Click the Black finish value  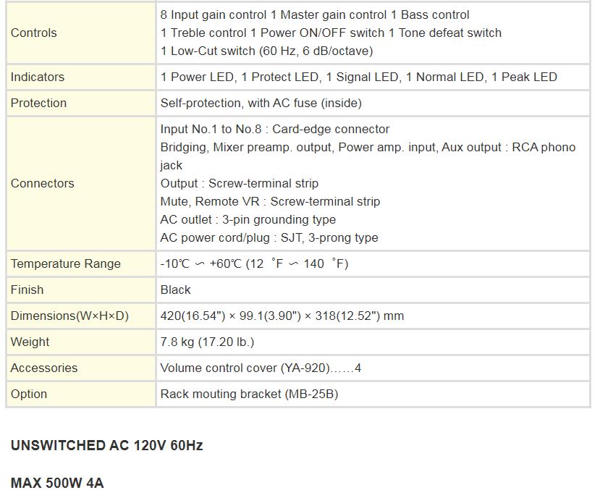[175, 290]
